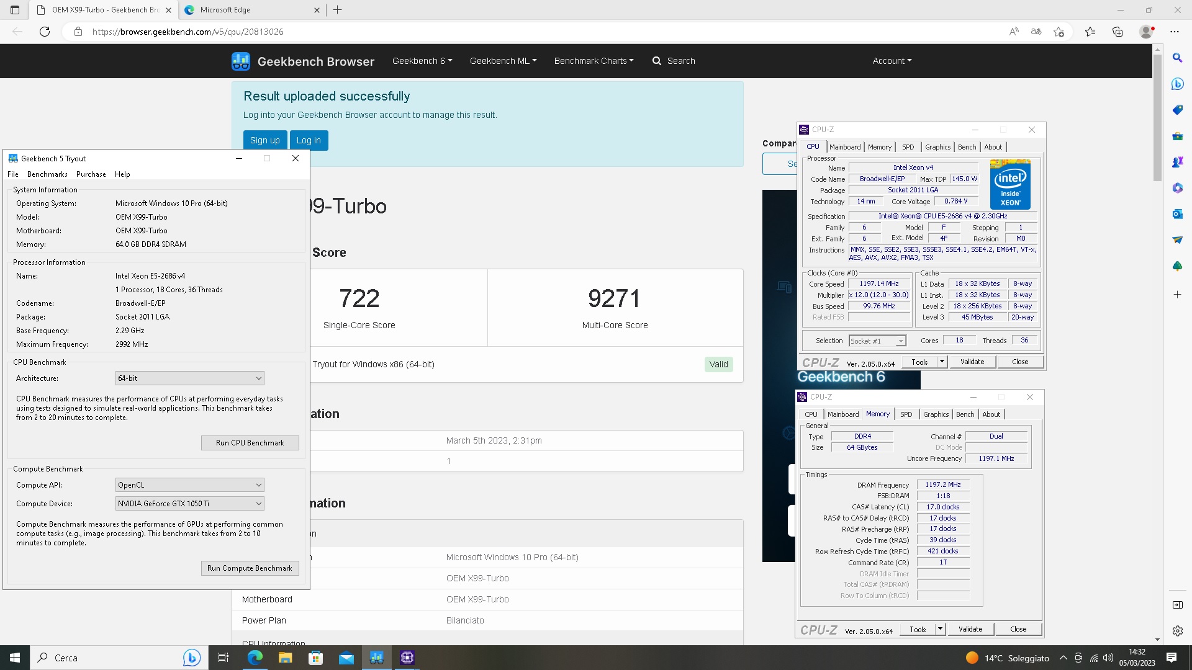Screen dimensions: 1192x670
Task: Open Bing chat in Edge sidebar
Action: click(x=1177, y=84)
